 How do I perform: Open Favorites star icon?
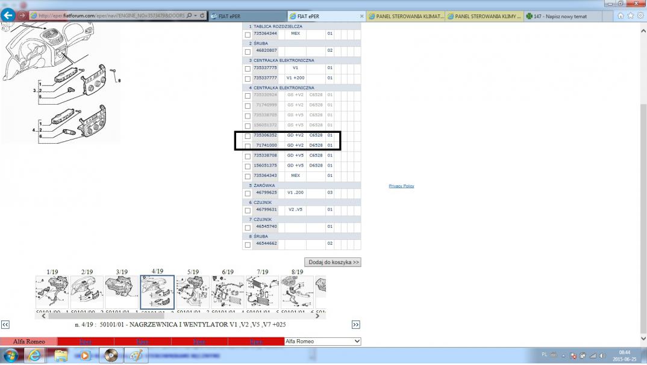coord(630,16)
